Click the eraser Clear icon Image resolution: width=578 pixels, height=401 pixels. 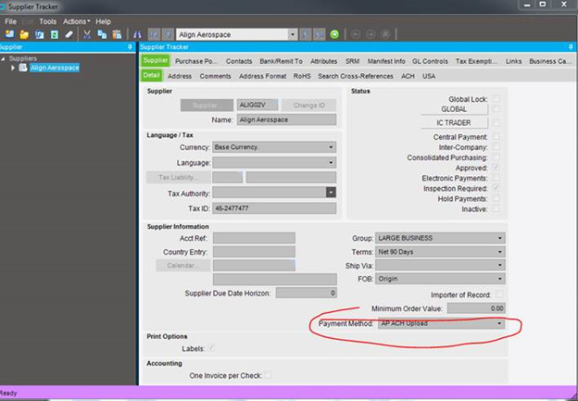tap(69, 34)
